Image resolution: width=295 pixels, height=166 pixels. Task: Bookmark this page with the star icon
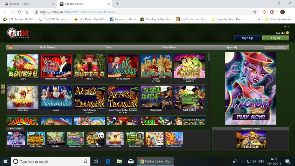(255, 12)
